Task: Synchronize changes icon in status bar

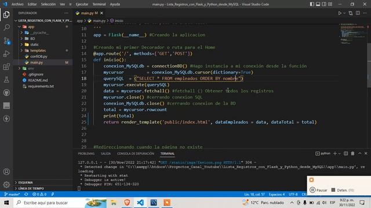Action: click(26, 194)
